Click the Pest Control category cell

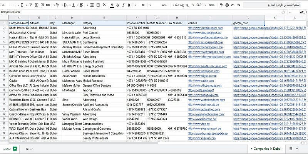click(x=104, y=33)
